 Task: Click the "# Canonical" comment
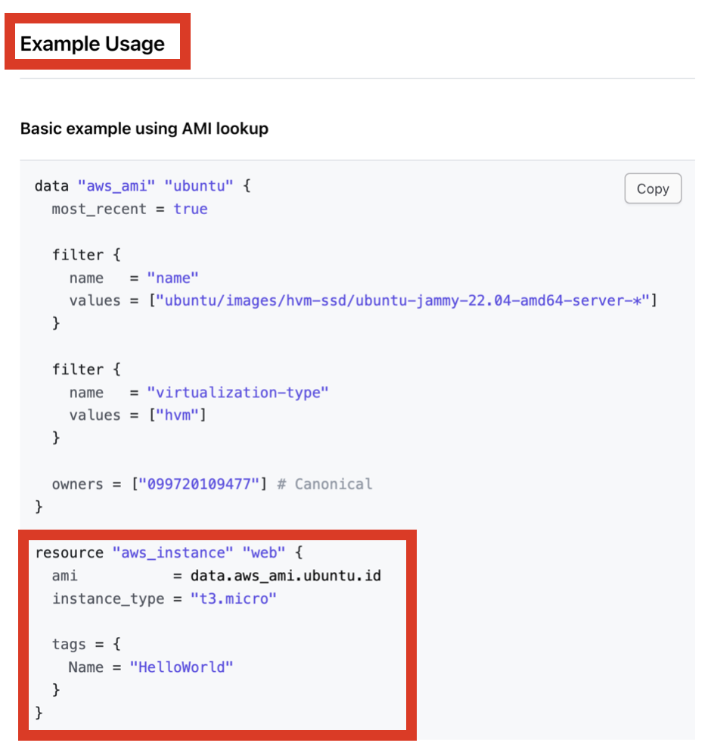pos(324,484)
